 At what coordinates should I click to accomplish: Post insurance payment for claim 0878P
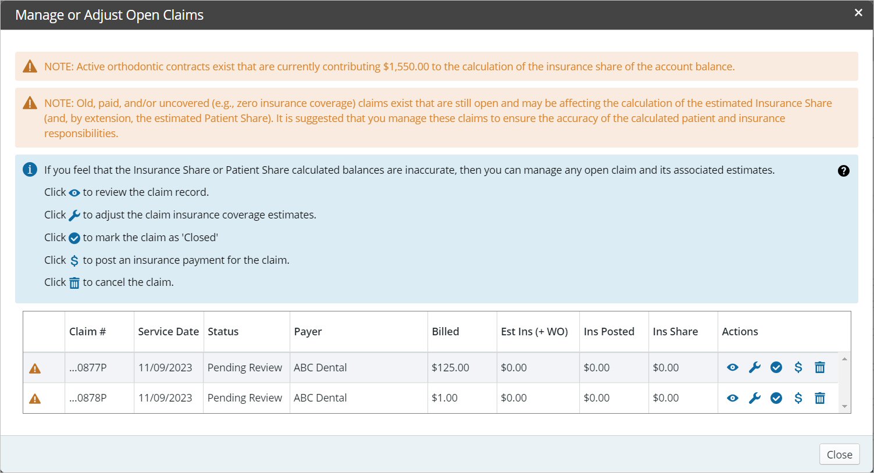(798, 398)
